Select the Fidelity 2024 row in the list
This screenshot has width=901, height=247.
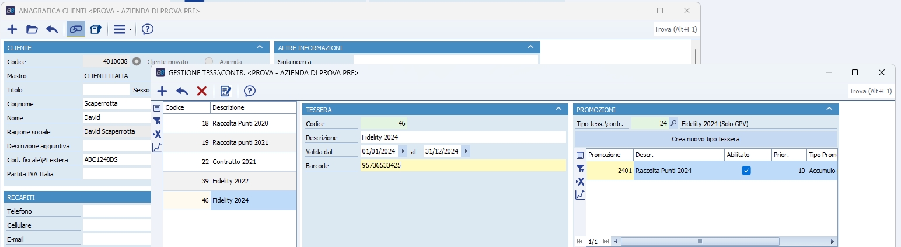tap(230, 200)
